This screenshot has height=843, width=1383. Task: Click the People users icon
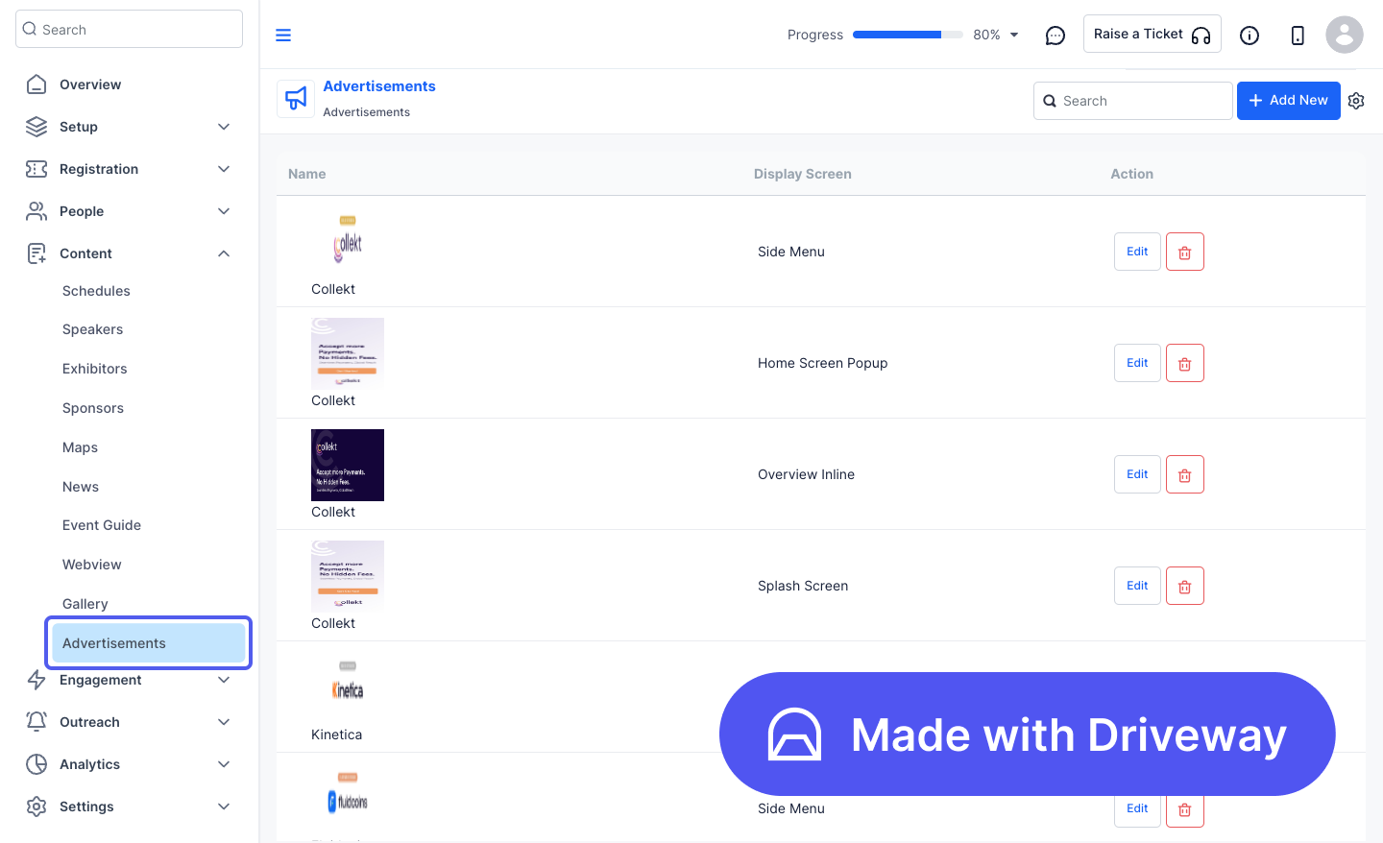coord(36,211)
